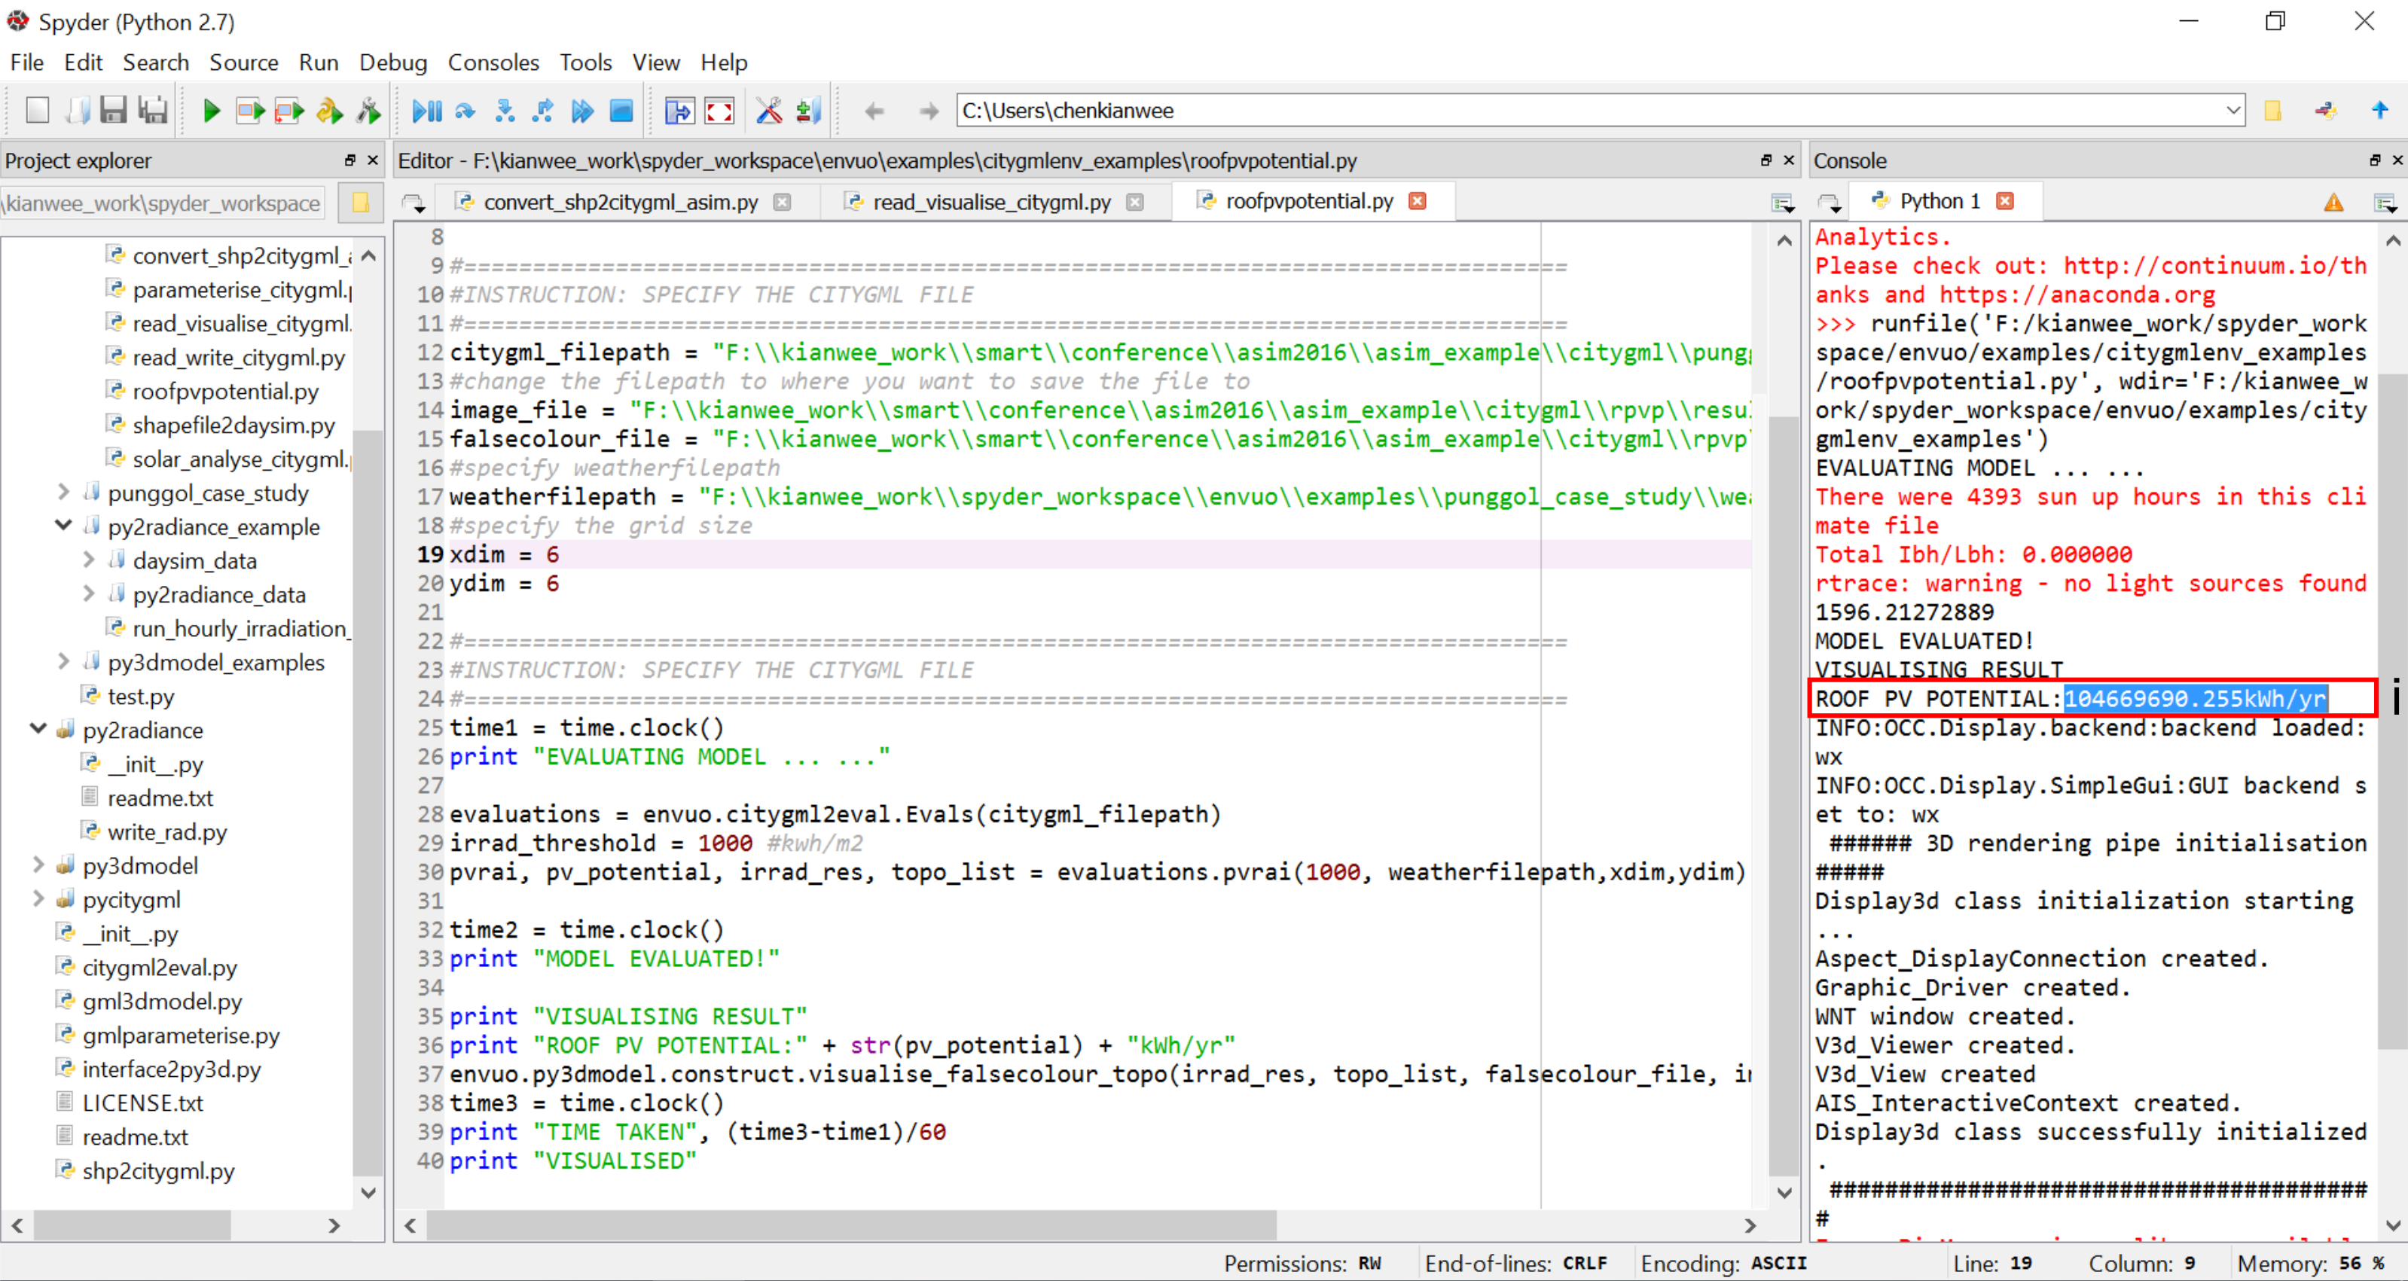Click the blue Stop debugging square icon
Image resolution: width=2408 pixels, height=1281 pixels.
pos(621,111)
